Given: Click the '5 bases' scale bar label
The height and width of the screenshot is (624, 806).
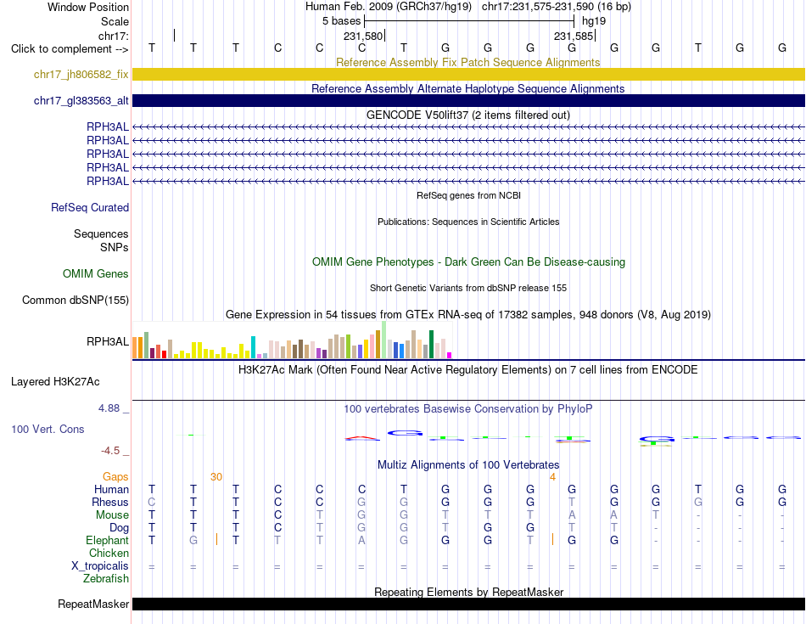Looking at the screenshot, I should tap(341, 21).
